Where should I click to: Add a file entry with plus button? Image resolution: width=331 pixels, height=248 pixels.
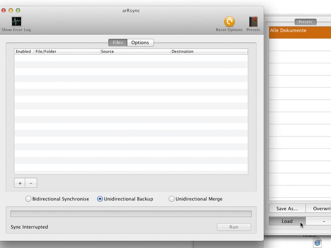click(20, 183)
